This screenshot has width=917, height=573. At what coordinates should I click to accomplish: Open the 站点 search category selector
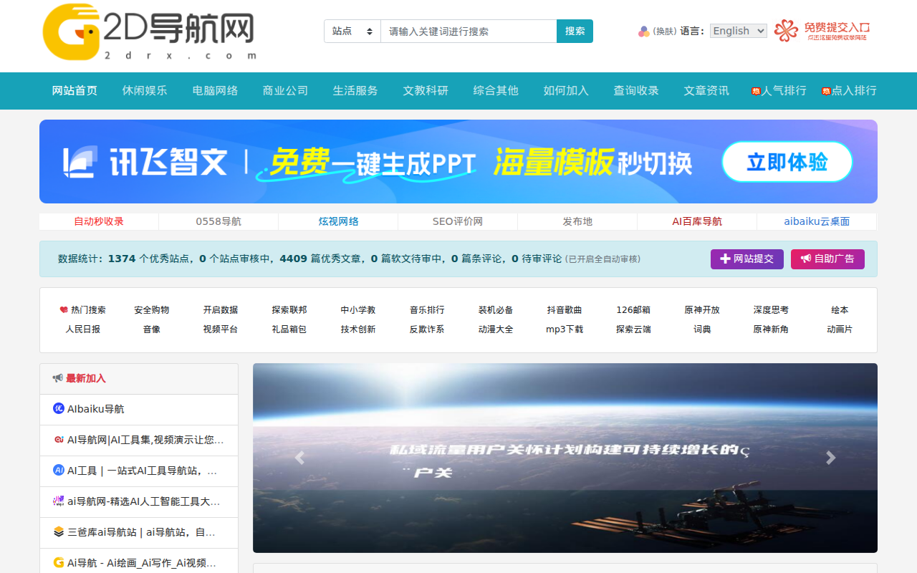pyautogui.click(x=352, y=31)
